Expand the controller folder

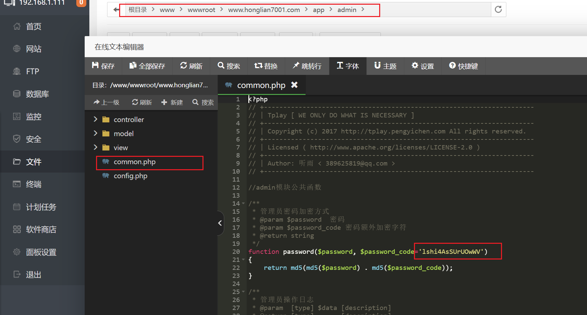tap(95, 119)
